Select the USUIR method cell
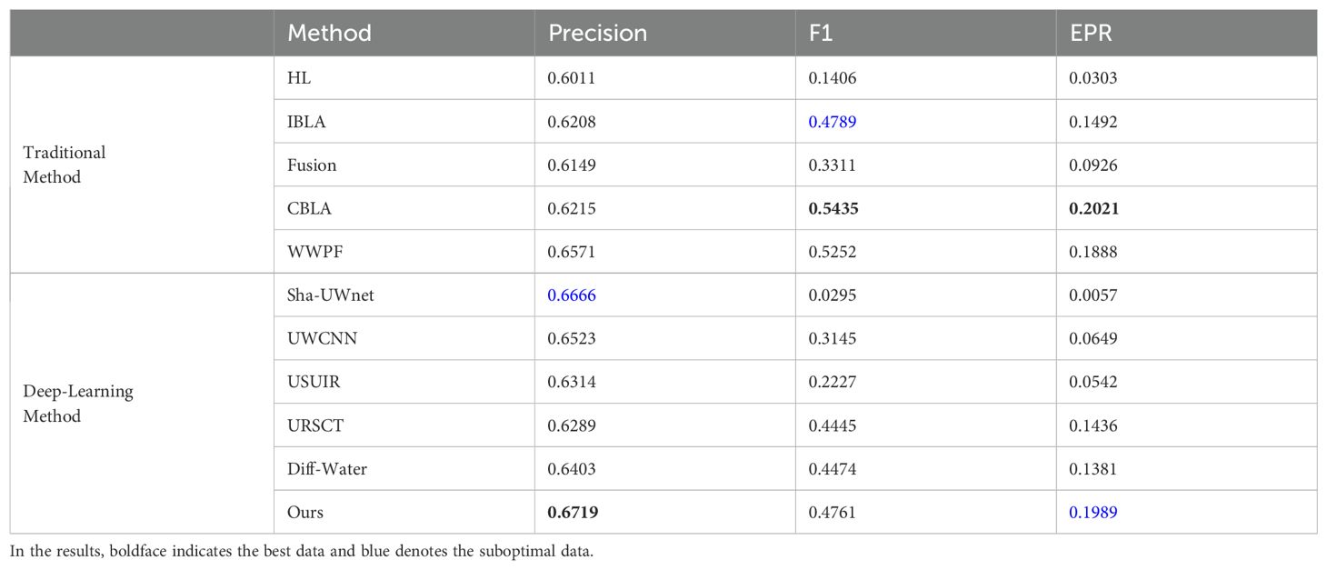 (404, 382)
